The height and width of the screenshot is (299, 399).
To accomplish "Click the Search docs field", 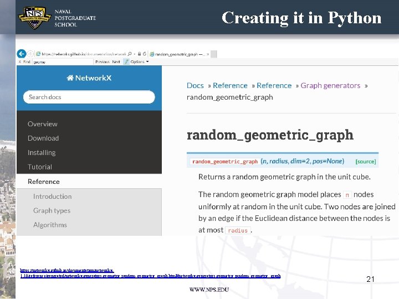I will coord(89,97).
